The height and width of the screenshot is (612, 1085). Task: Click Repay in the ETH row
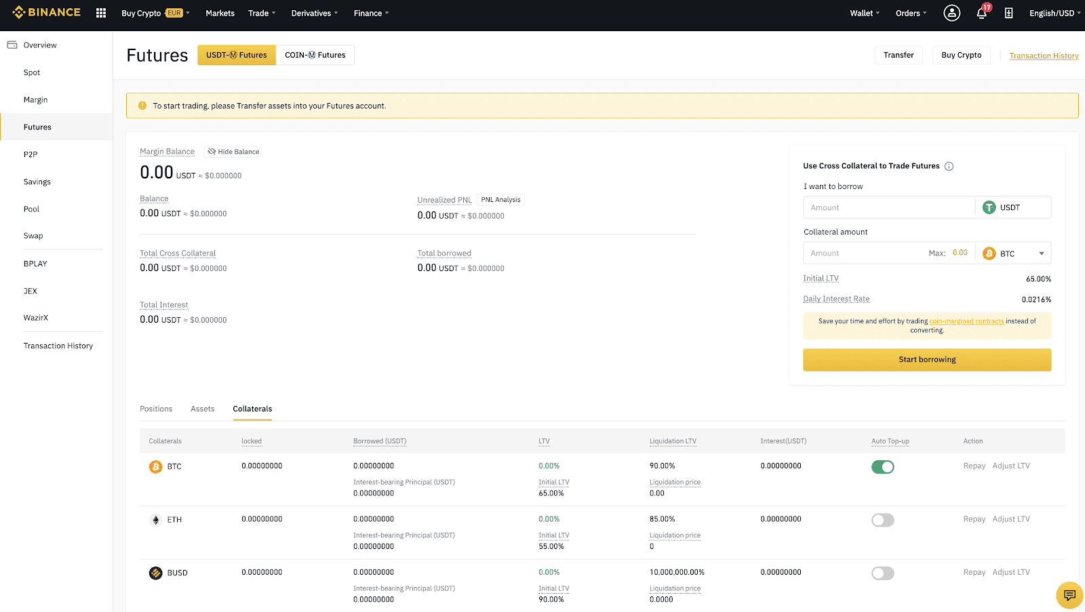(x=974, y=519)
